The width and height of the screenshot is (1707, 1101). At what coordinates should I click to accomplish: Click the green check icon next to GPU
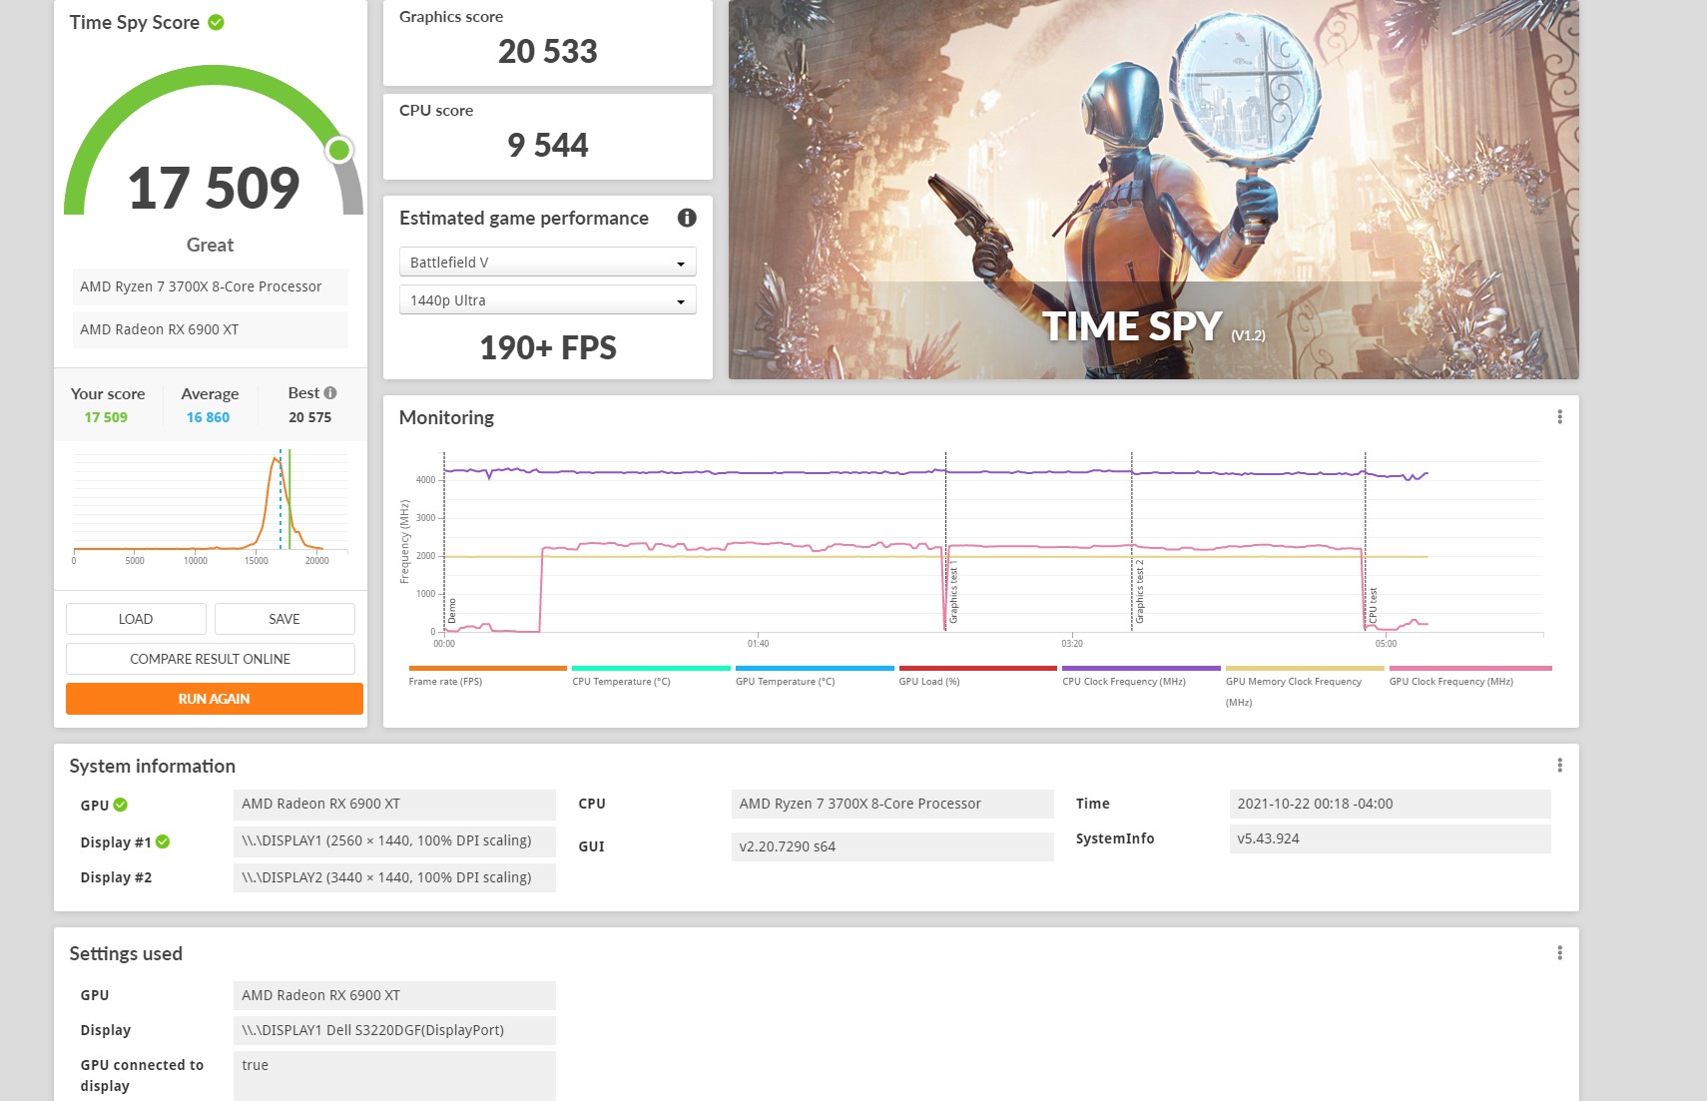[x=121, y=805]
